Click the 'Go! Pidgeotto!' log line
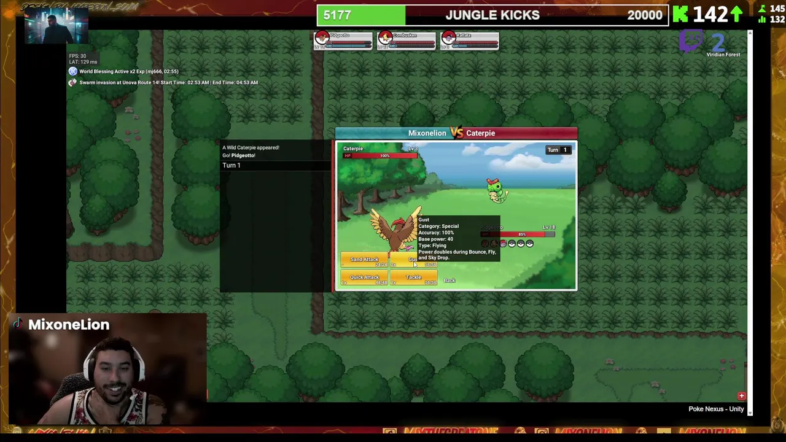 click(x=239, y=155)
